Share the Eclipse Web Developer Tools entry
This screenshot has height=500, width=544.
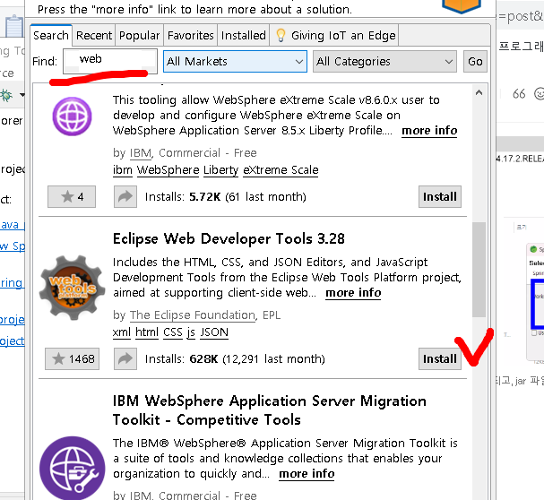click(125, 358)
